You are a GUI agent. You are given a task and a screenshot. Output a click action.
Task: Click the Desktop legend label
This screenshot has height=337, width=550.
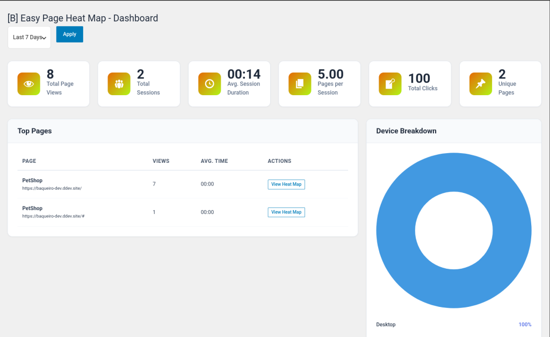click(x=386, y=324)
